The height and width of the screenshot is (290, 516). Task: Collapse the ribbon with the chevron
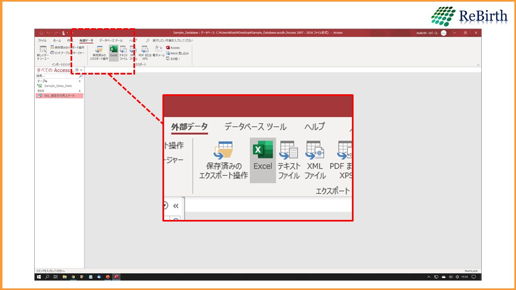[x=478, y=65]
